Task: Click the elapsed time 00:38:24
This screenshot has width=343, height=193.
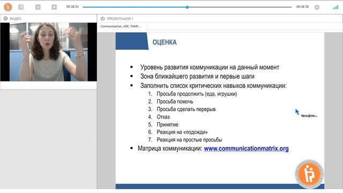Action: click(x=72, y=7)
